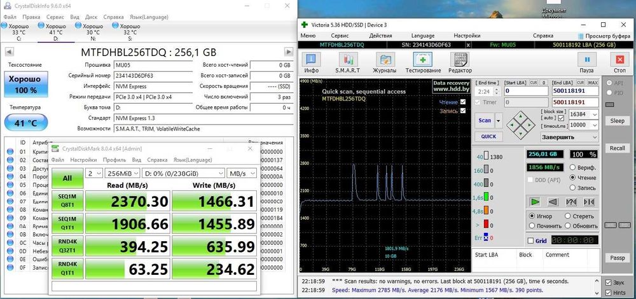Click the SEQ1M Q8T1 test button
Image resolution: width=636 pixels, height=299 pixels.
click(x=67, y=201)
